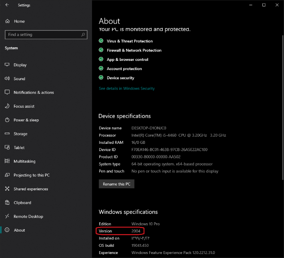
Task: Select About in the sidebar
Action: click(x=19, y=230)
